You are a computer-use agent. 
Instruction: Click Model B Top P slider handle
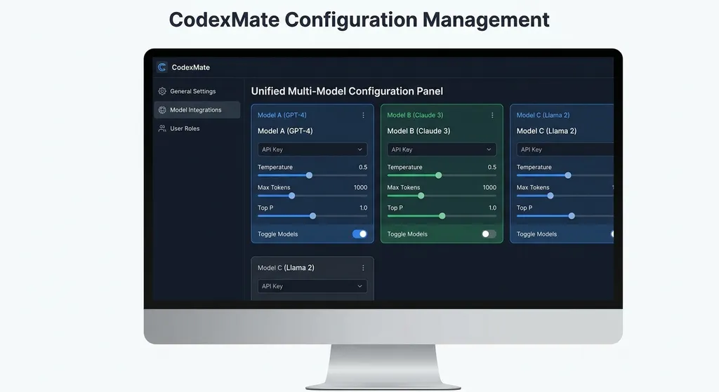coord(442,216)
